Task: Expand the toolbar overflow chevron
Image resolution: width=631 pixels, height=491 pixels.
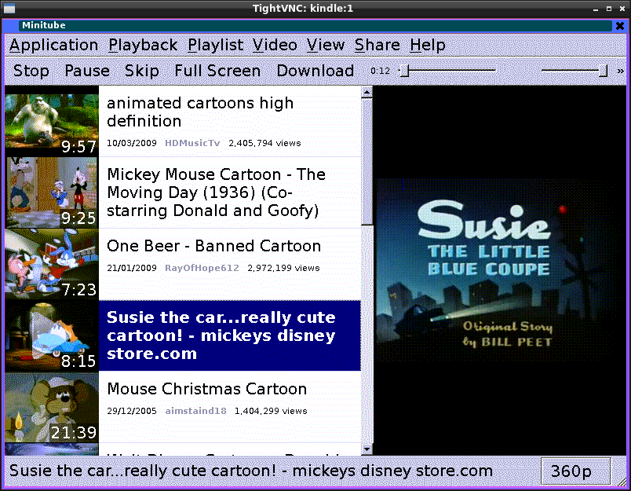Action: click(621, 71)
